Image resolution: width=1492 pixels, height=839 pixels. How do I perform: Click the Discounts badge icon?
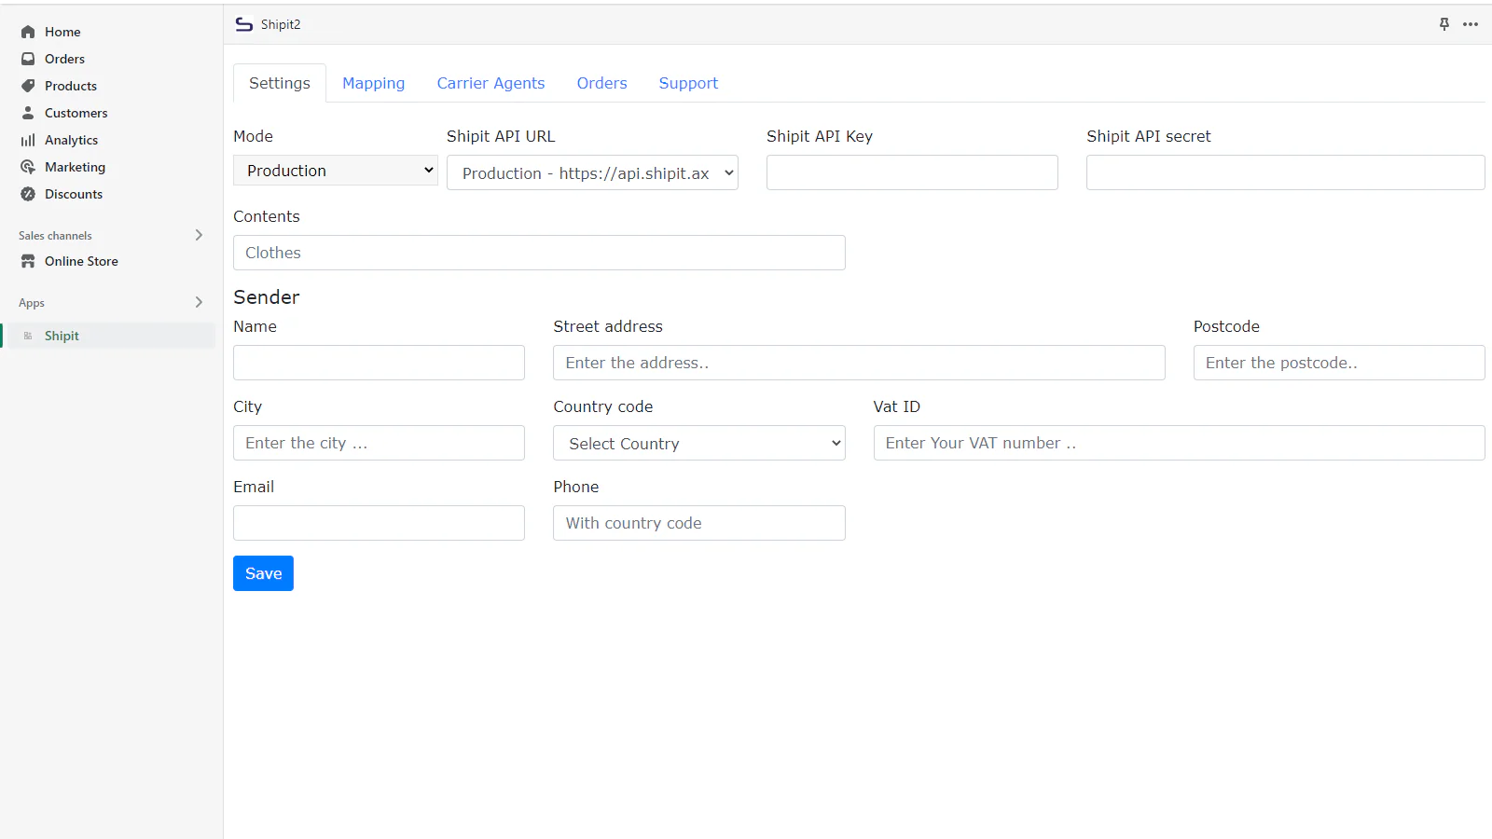28,194
